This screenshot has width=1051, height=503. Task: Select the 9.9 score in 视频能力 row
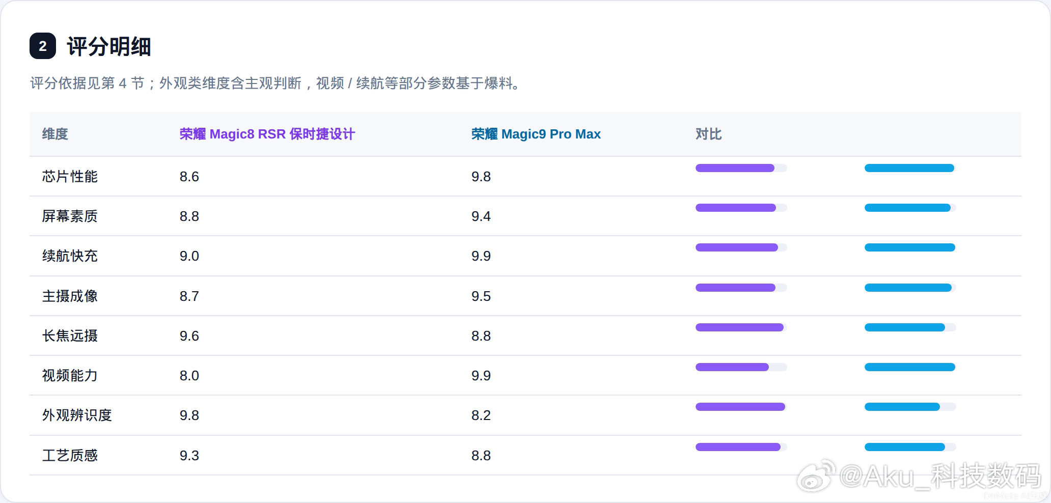coord(481,376)
